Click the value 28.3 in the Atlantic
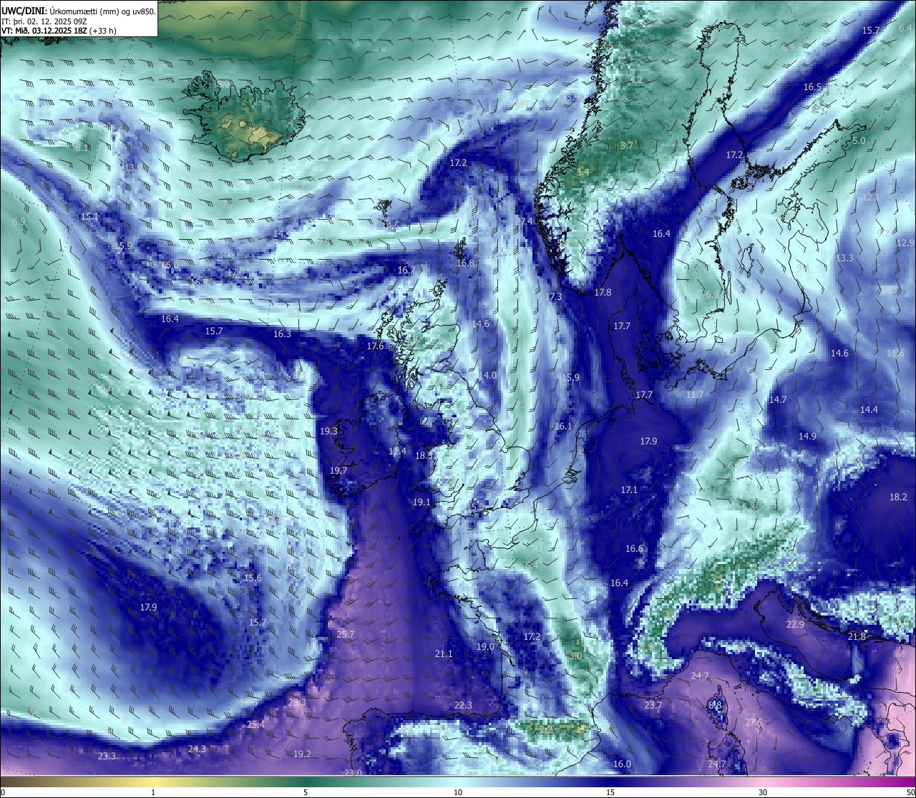Viewport: 916px width, 798px height. (x=297, y=702)
